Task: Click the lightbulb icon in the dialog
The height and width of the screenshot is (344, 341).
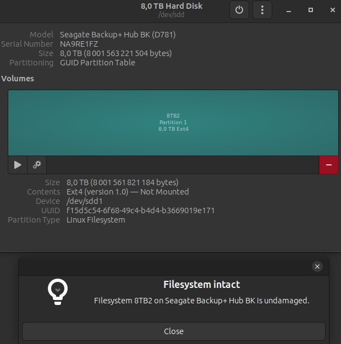Action: (x=58, y=291)
